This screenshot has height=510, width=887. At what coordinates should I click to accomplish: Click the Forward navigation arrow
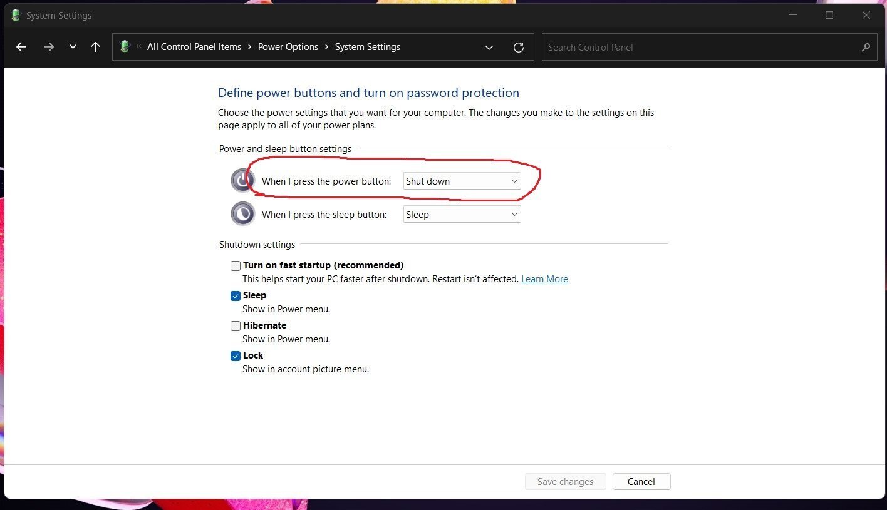pos(48,47)
